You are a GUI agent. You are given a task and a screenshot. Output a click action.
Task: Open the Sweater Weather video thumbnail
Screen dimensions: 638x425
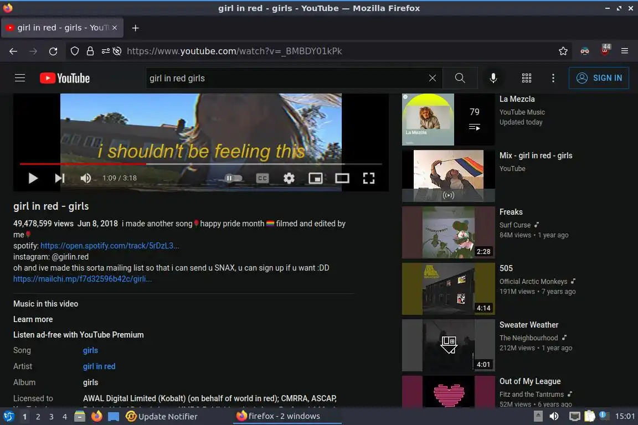[x=449, y=345]
